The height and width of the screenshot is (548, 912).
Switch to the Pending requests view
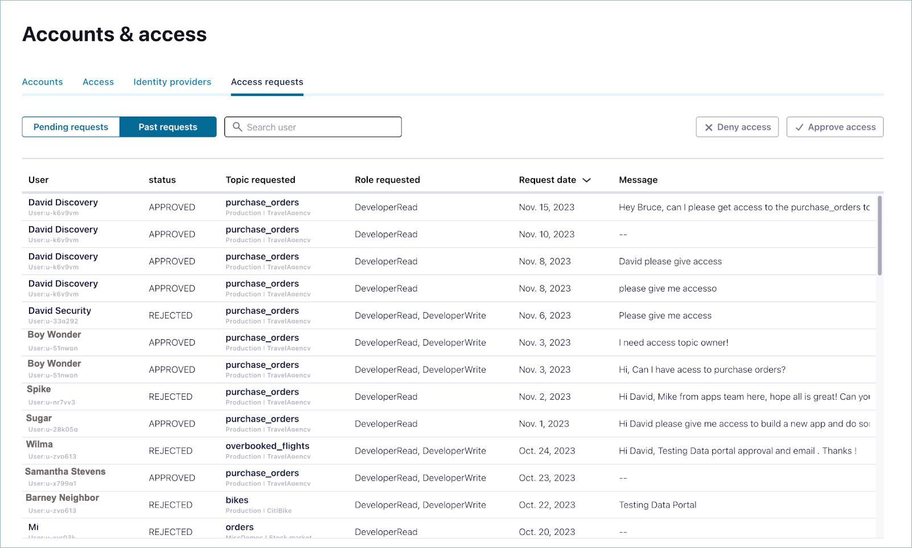pos(71,127)
